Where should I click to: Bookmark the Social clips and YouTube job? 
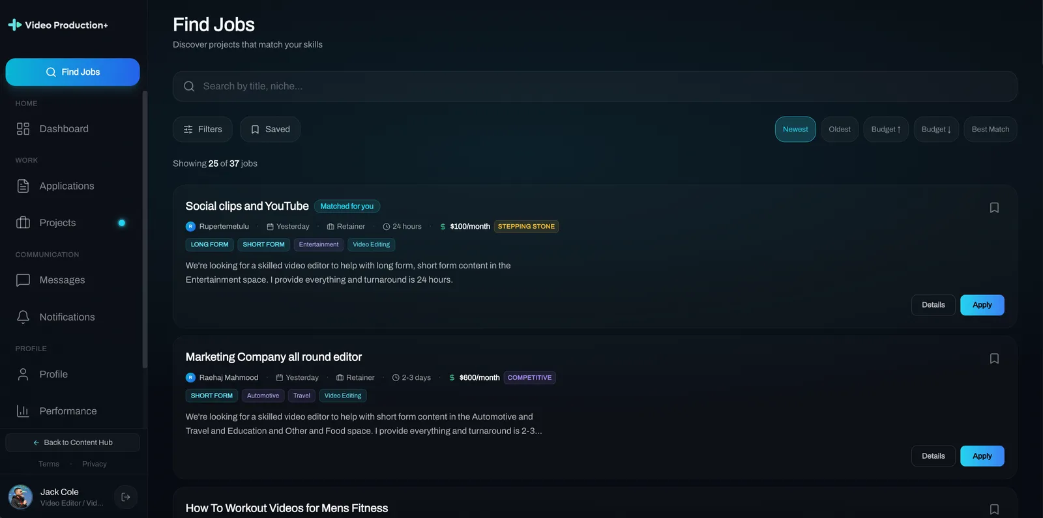click(994, 208)
